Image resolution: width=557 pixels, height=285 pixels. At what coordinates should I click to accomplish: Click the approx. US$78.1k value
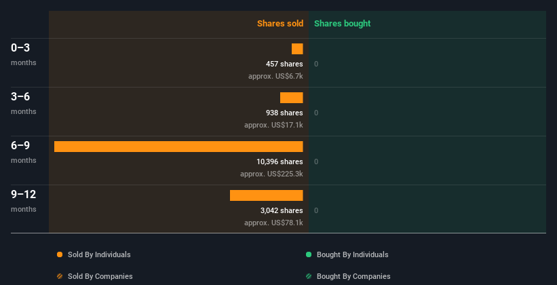(273, 223)
